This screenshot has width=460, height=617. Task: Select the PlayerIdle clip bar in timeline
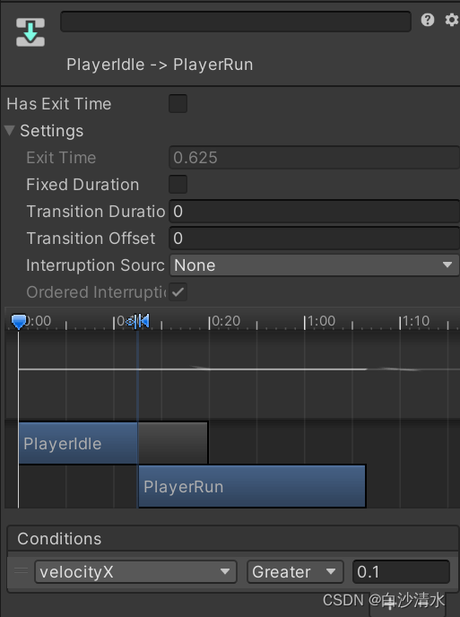(78, 443)
